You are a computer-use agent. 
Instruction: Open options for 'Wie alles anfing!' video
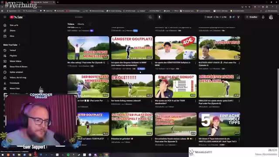(x=108, y=63)
